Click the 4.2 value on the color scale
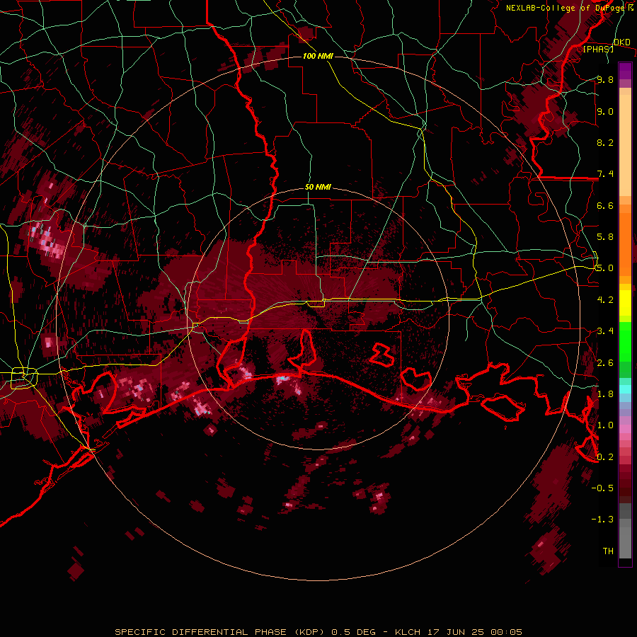The image size is (637, 637). coord(605,300)
